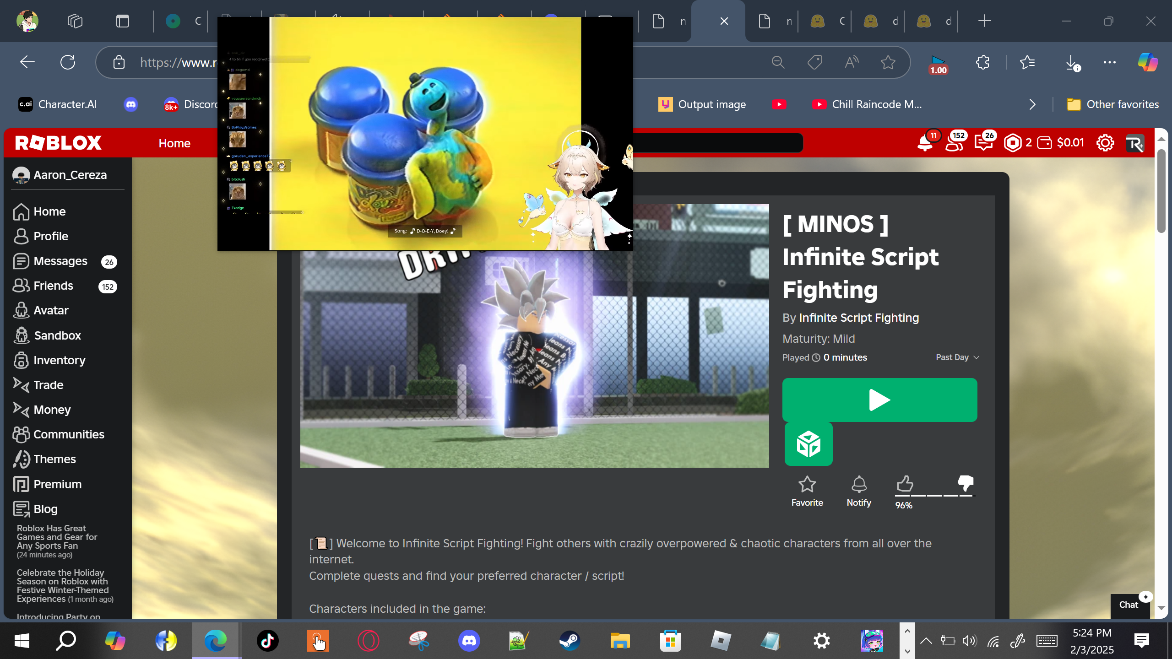Show hidden system tray icons
The height and width of the screenshot is (659, 1172).
926,641
